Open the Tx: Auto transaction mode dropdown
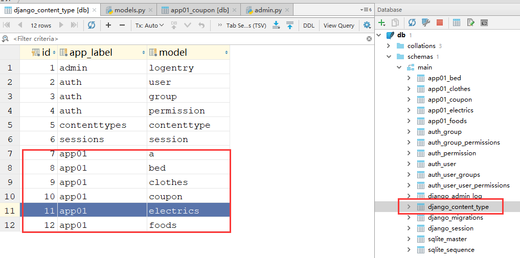 tap(150, 25)
